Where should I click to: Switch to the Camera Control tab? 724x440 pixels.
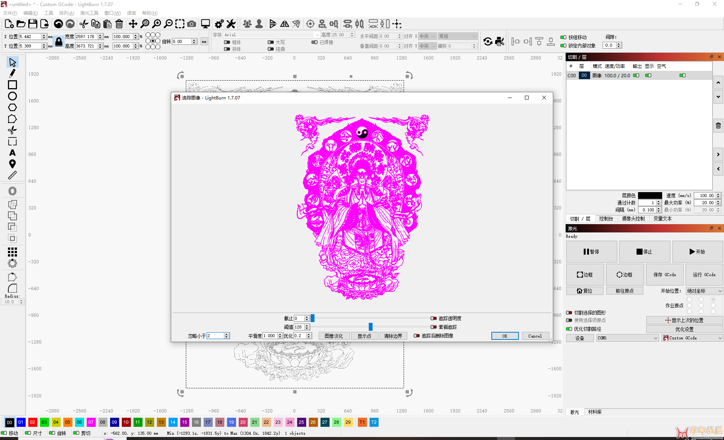click(x=633, y=218)
